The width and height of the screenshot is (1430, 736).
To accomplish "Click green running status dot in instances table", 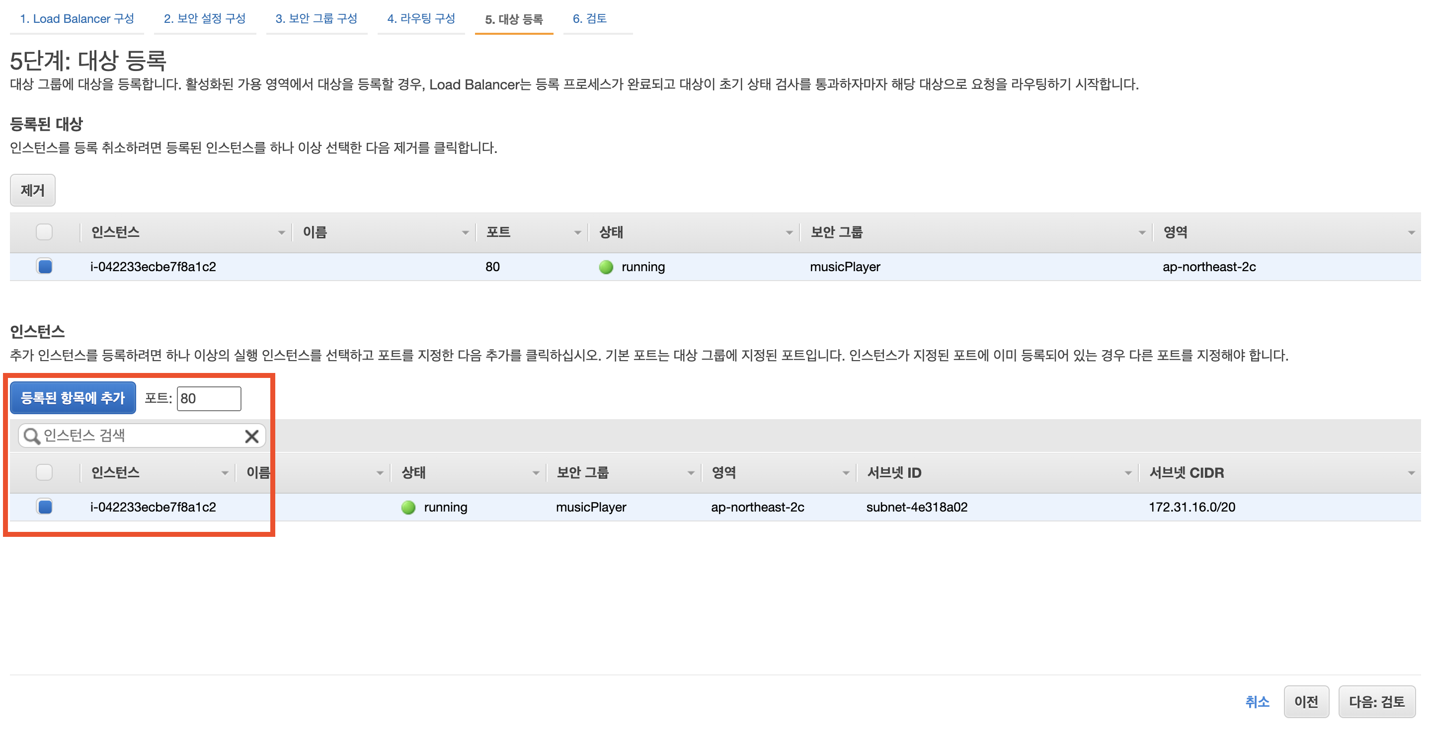I will 408,508.
